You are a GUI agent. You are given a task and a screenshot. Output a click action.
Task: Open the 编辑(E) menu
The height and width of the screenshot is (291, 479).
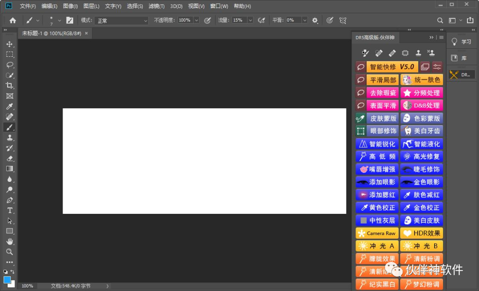click(49, 6)
